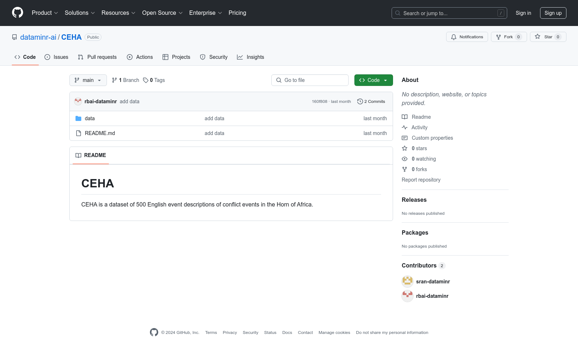Image resolution: width=578 pixels, height=361 pixels.
Task: Click the fork icon in Fork button
Action: (499, 37)
